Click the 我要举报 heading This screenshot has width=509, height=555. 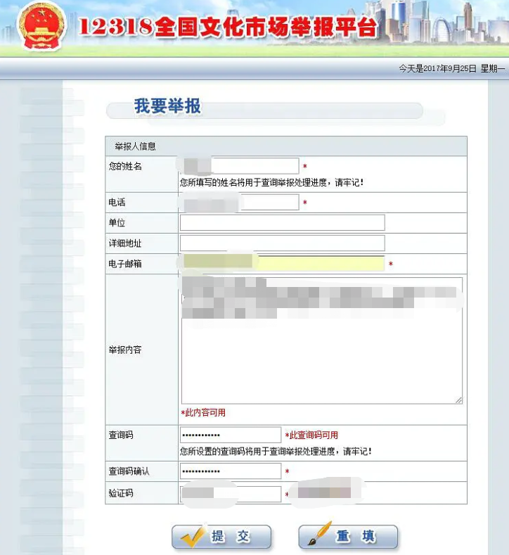click(167, 106)
